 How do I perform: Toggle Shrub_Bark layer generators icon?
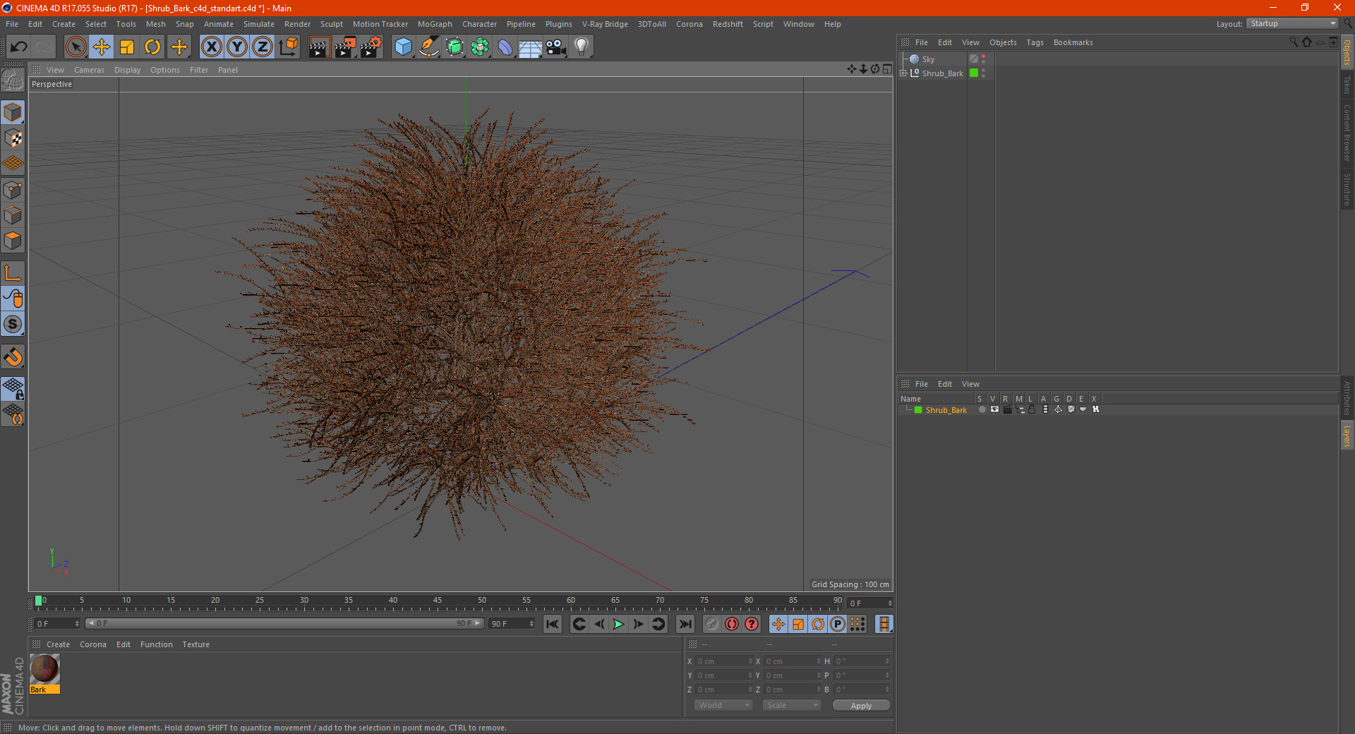[1057, 409]
